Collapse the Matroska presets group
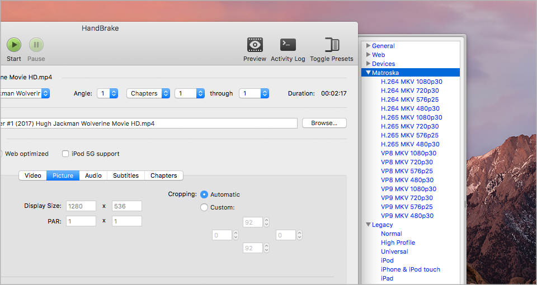The height and width of the screenshot is (285, 537). click(x=369, y=73)
